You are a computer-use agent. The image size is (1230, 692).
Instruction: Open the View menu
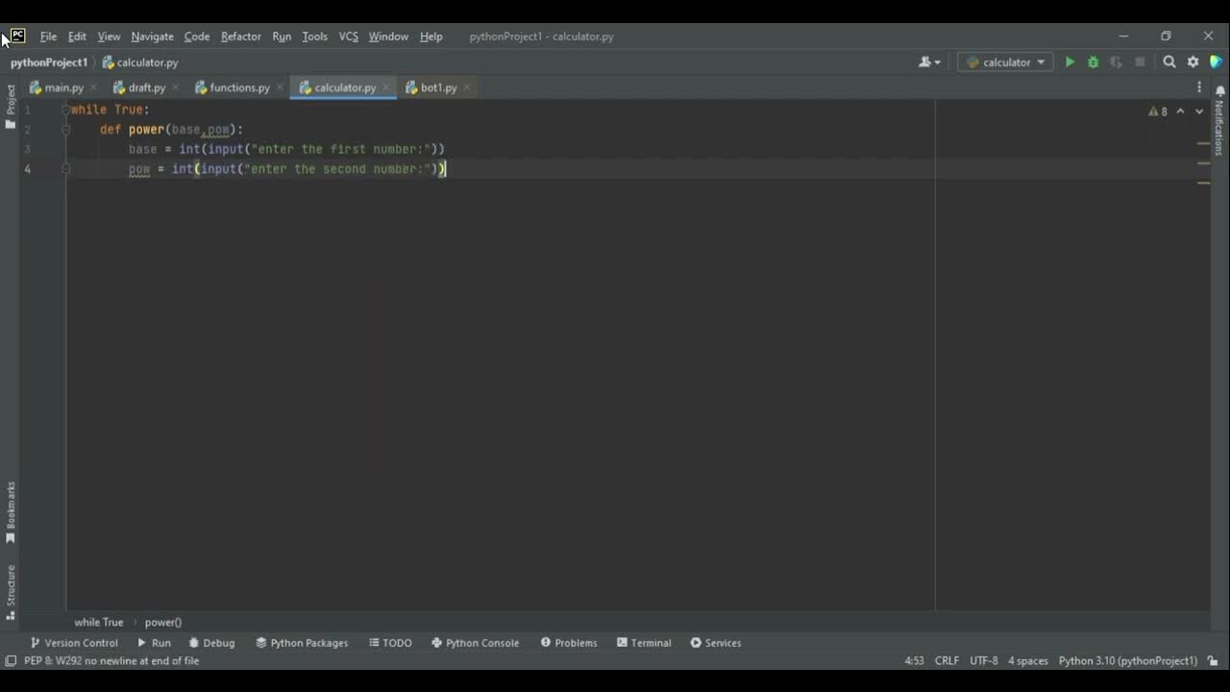pyautogui.click(x=109, y=37)
